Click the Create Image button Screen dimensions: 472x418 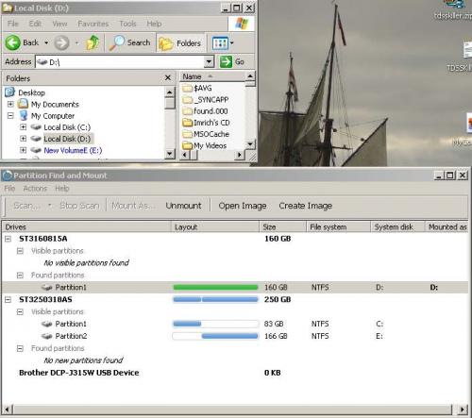[x=306, y=206]
